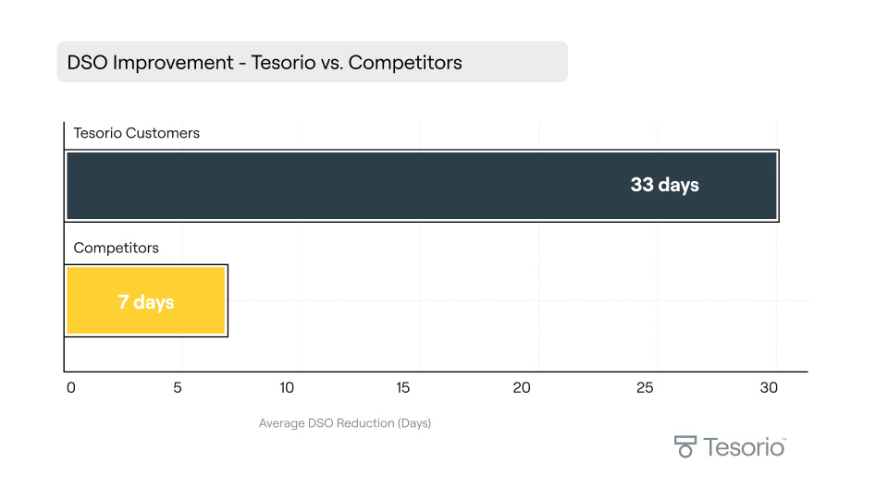The width and height of the screenshot is (888, 499).
Task: Click the dark navy Tesorio Customers bar
Action: tap(370, 186)
